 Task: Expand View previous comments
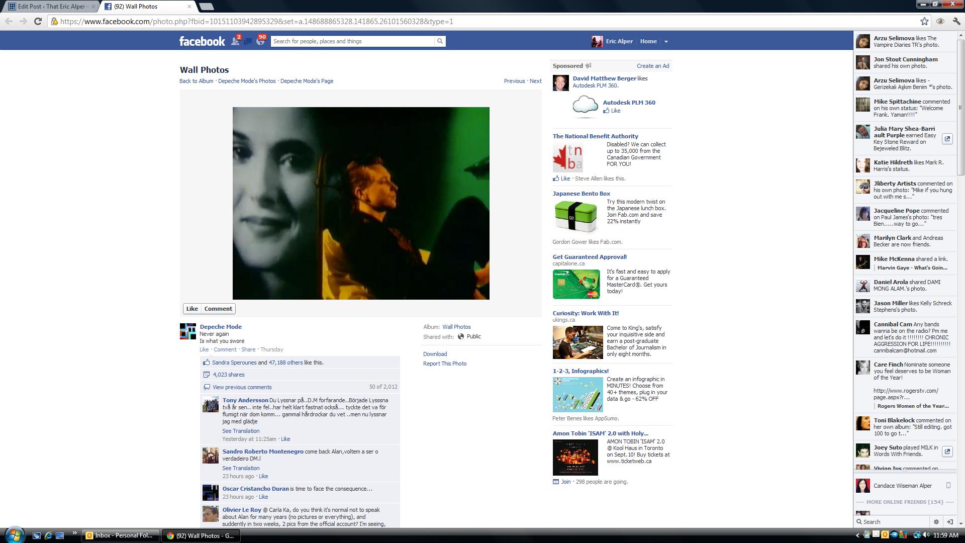coord(242,387)
